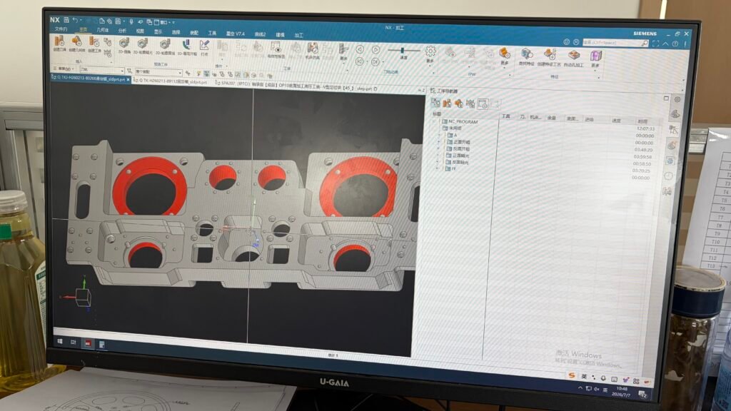Viewport: 731px width, 411px height.
Task: Open the history clock icon in resource bar
Action: pyautogui.click(x=668, y=176)
